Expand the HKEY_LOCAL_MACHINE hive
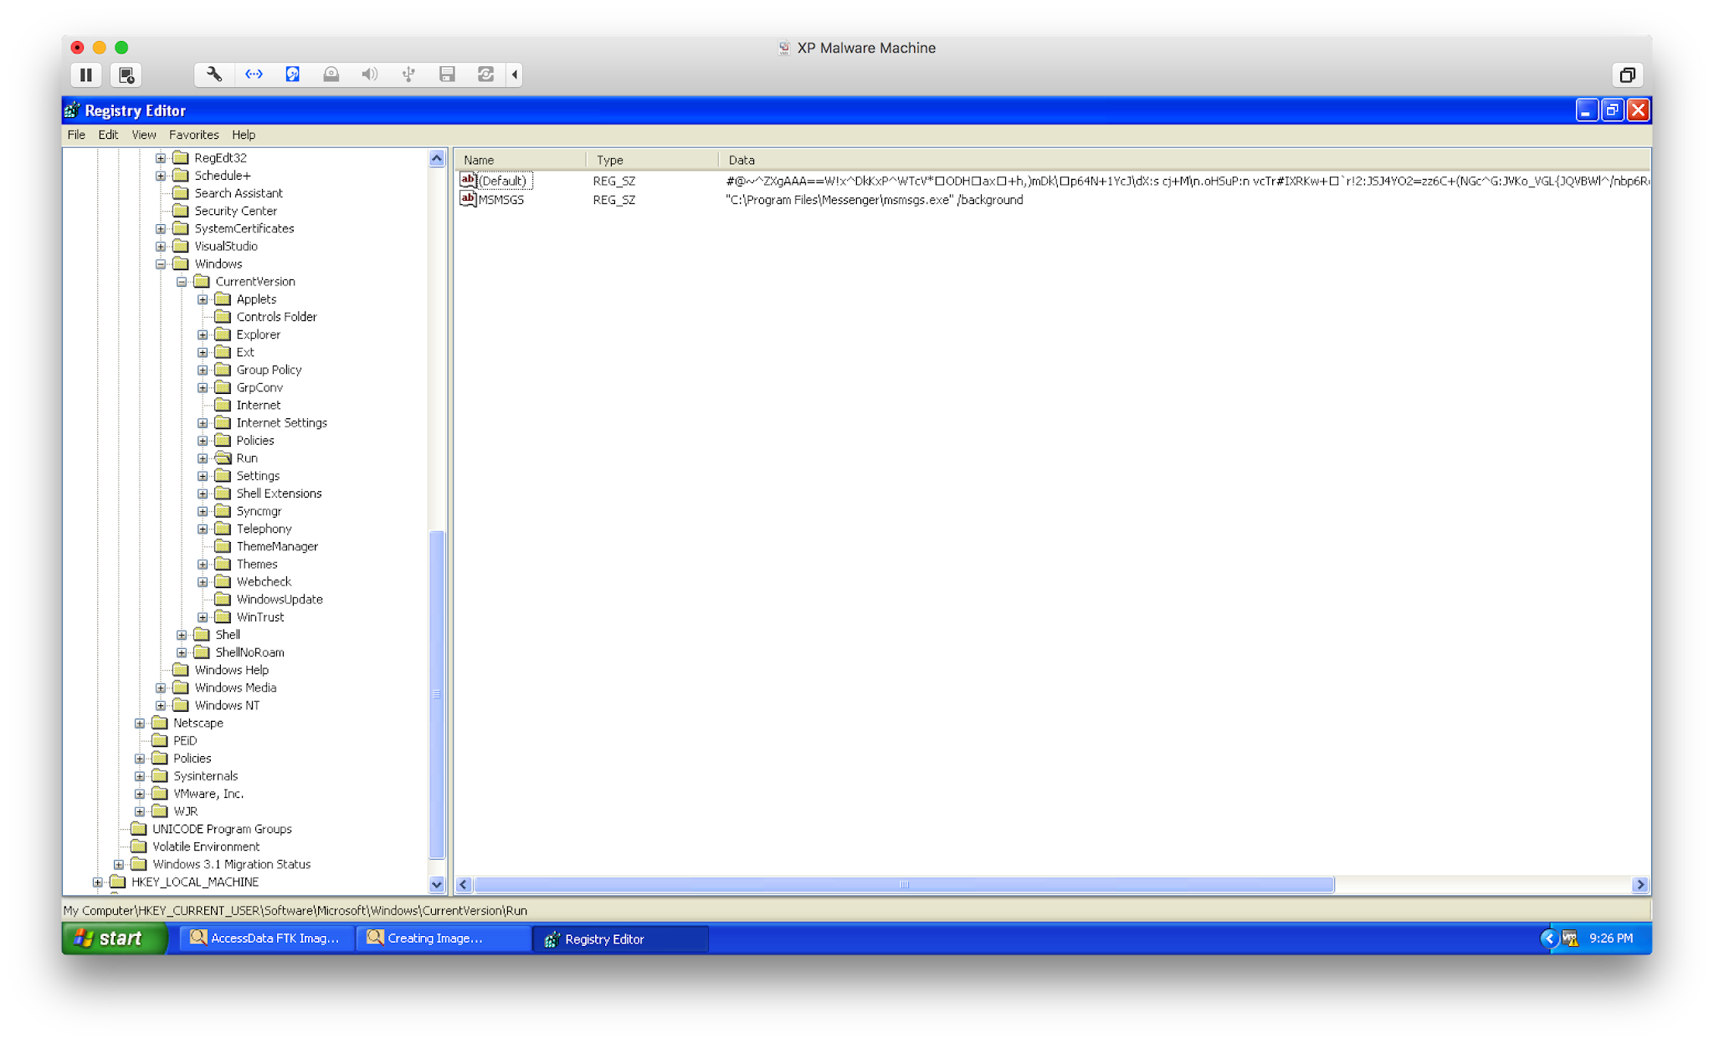The width and height of the screenshot is (1714, 1043). [x=98, y=882]
